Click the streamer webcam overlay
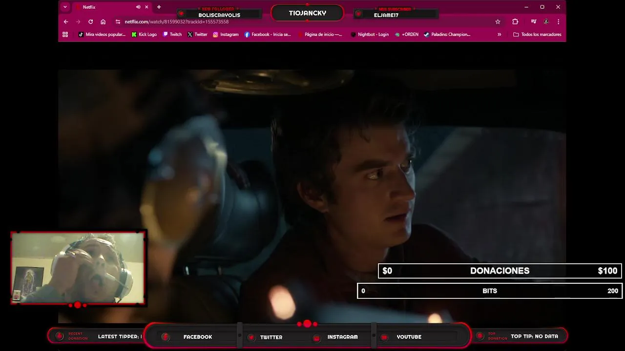625x351 pixels. [78, 268]
